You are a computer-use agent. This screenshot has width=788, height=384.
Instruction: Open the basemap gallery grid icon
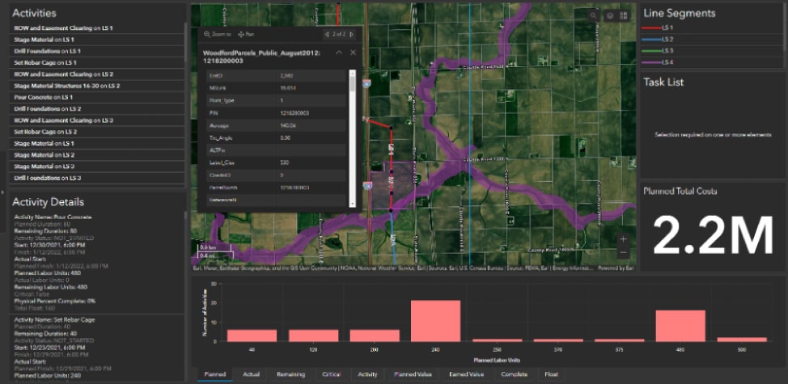624,15
